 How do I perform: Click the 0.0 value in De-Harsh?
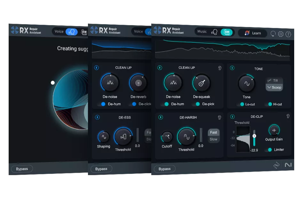pos(201,146)
